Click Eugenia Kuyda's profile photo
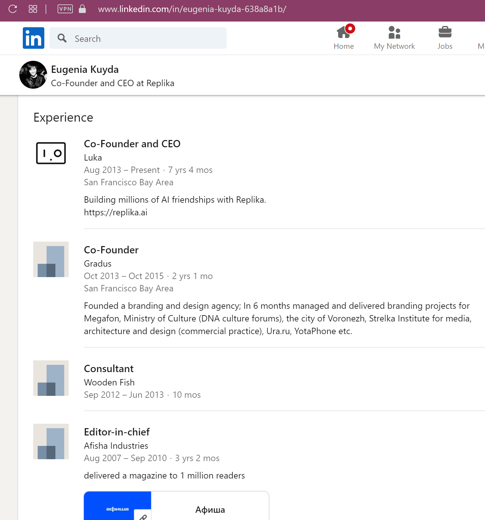The image size is (485, 520). [x=33, y=75]
